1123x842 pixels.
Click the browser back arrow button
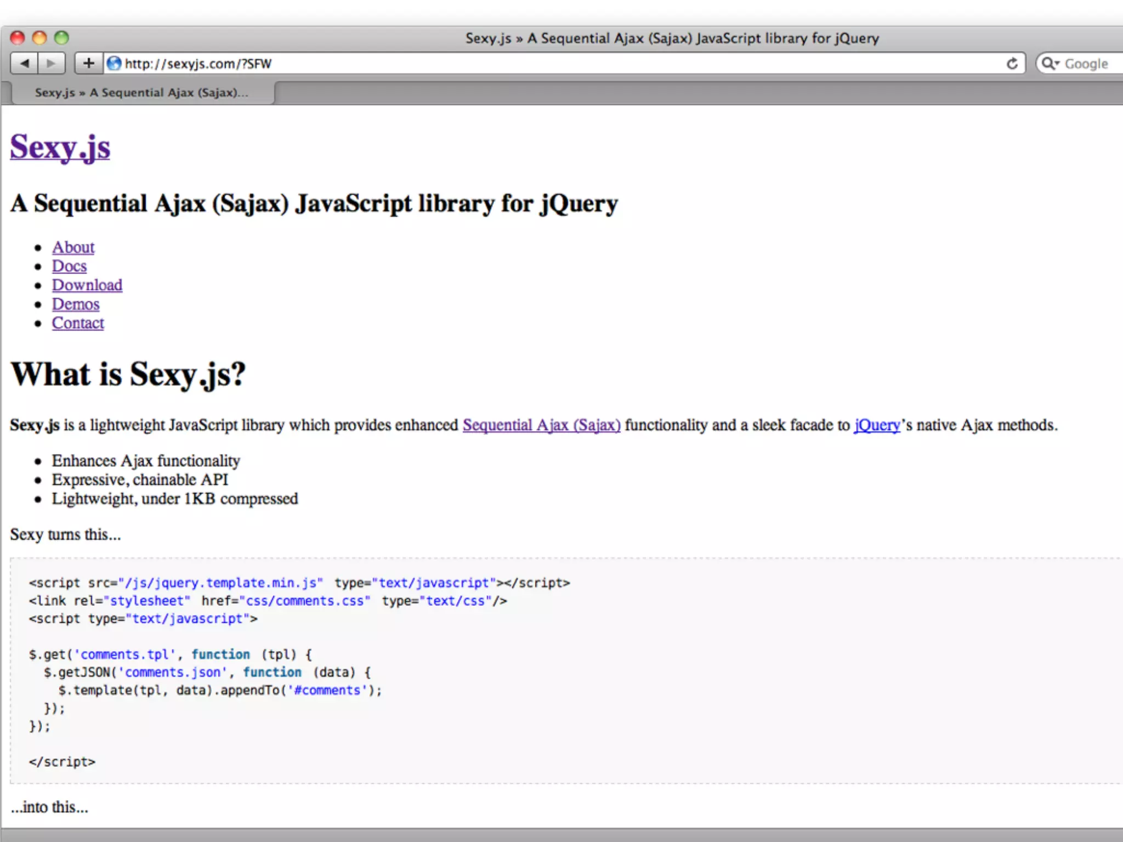pyautogui.click(x=24, y=64)
